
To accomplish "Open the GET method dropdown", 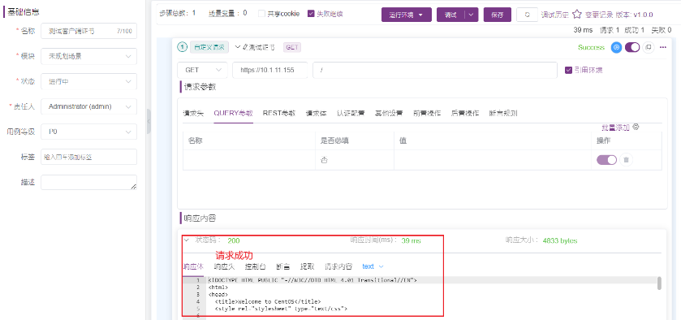I will click(x=202, y=70).
